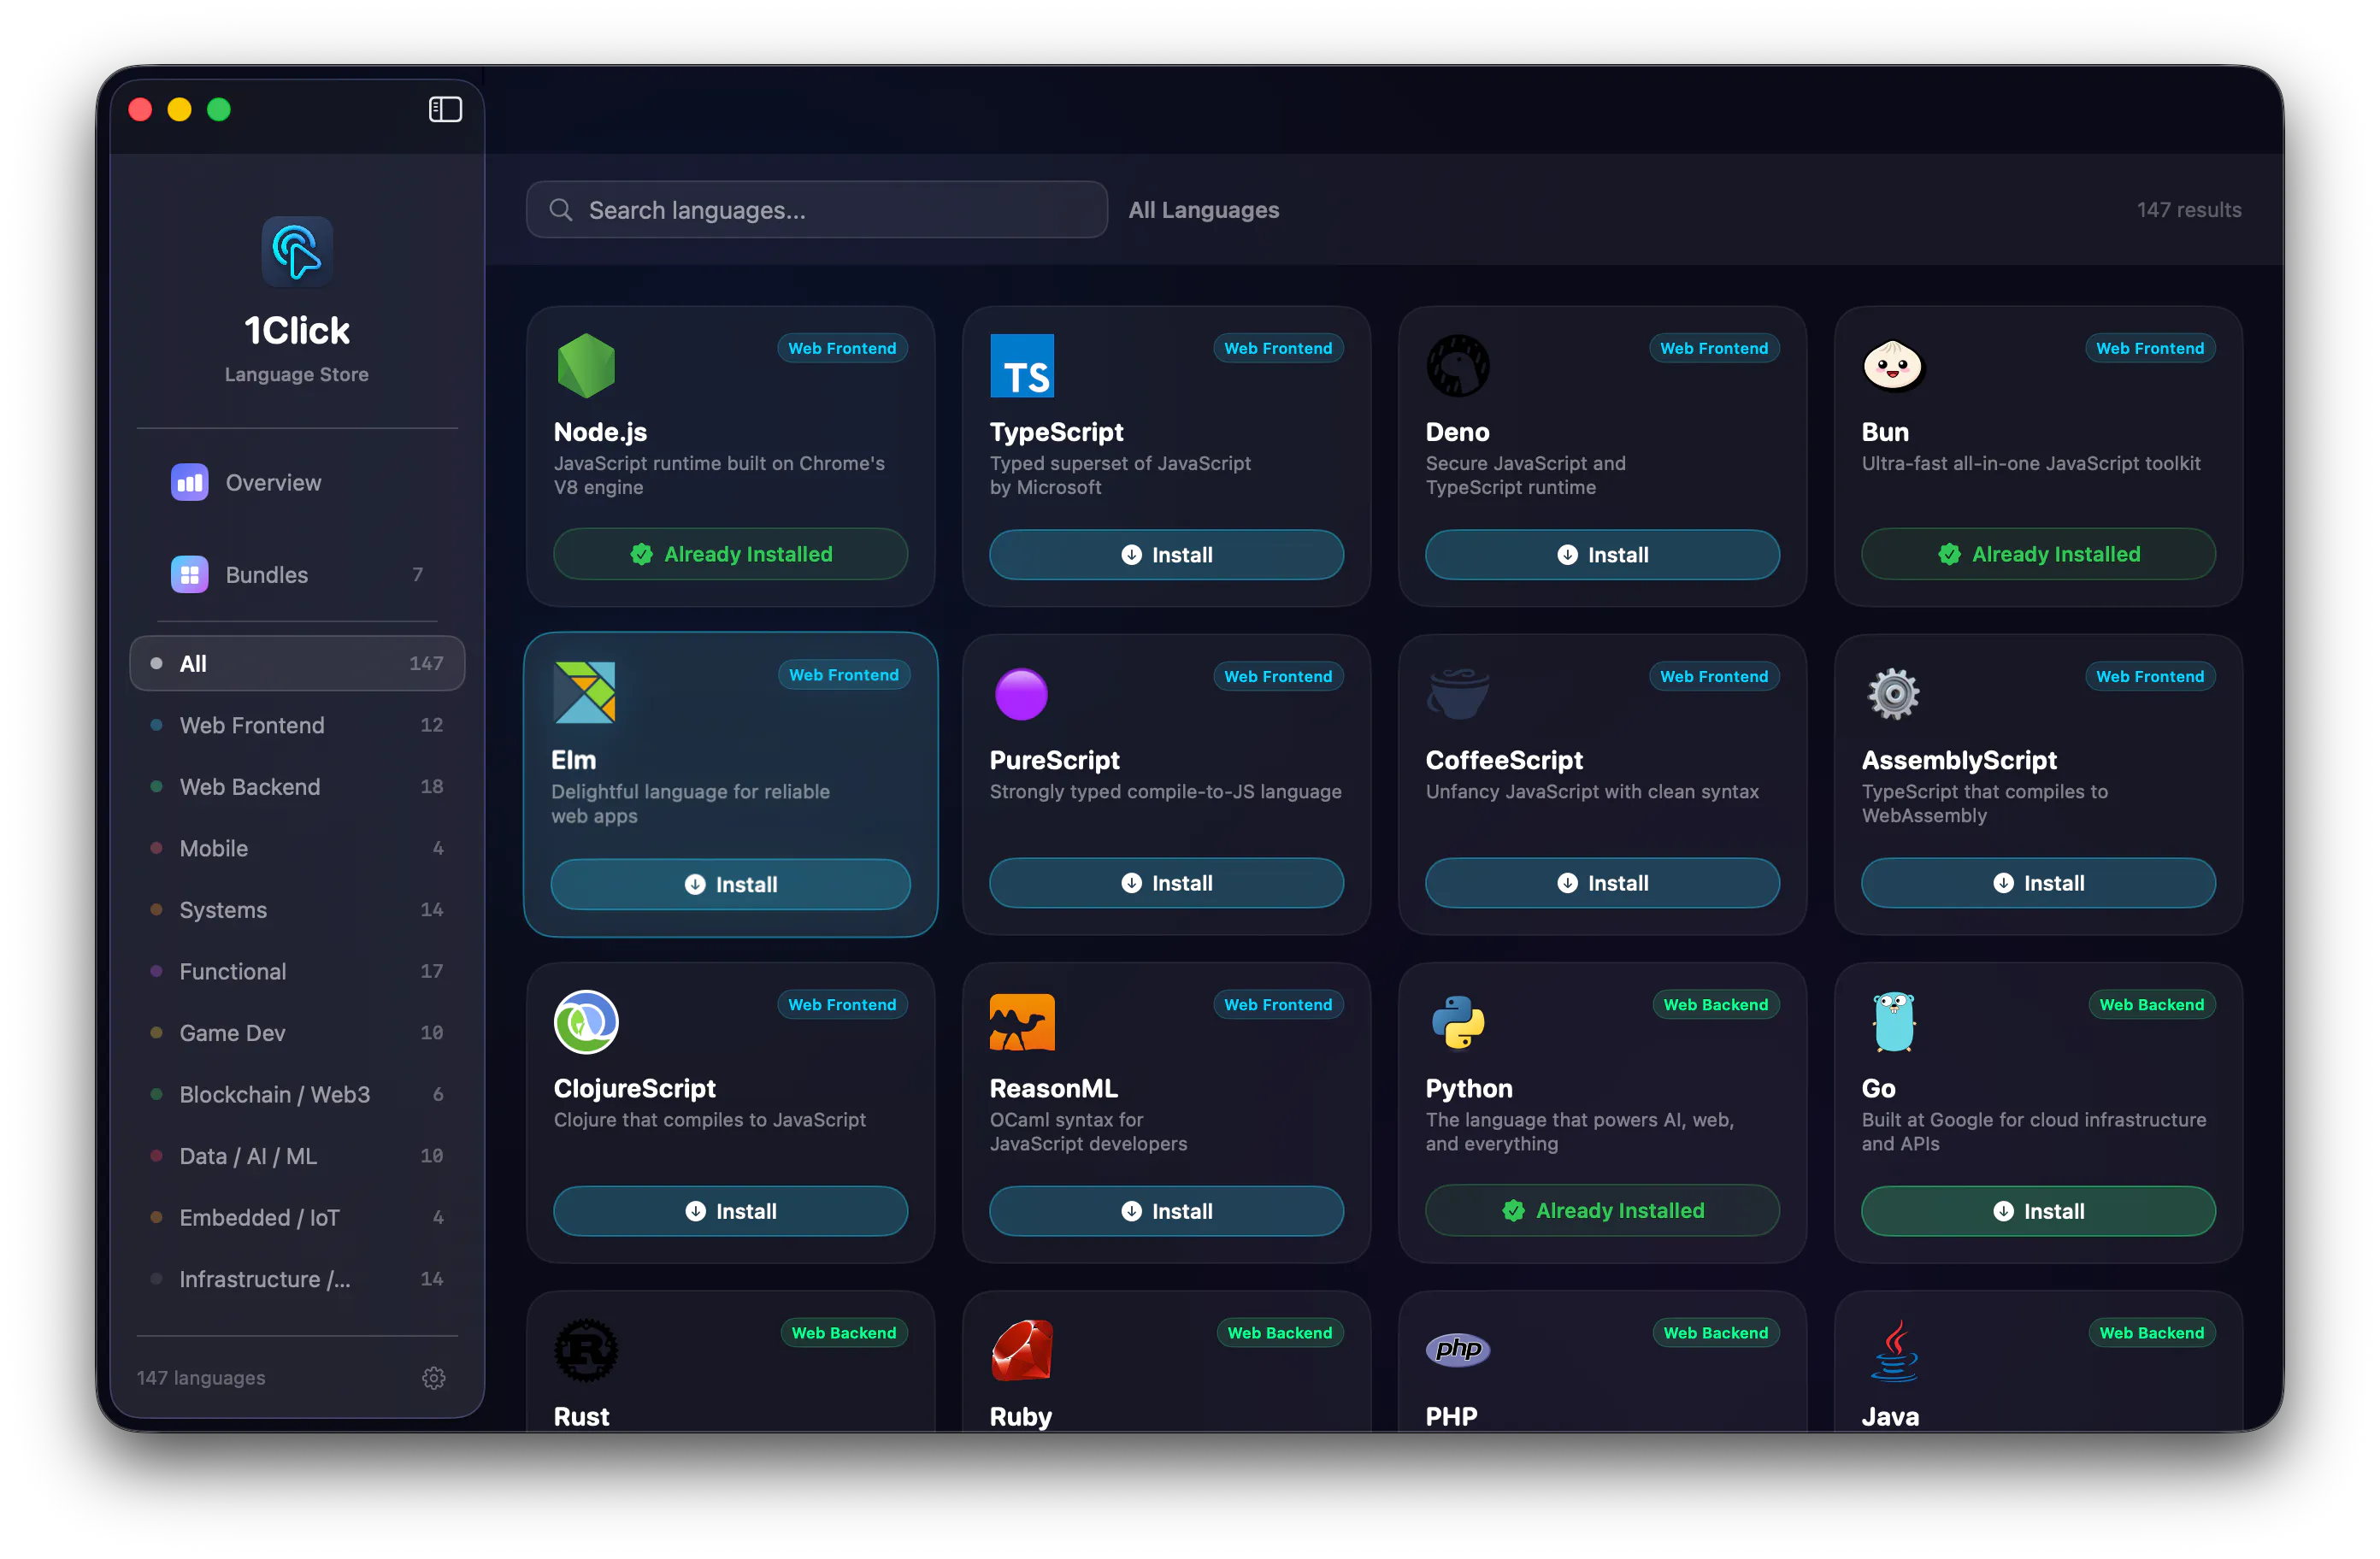Click 'Clojure that compiles to JavaScript' text
The width and height of the screenshot is (2380, 1559).
(710, 1119)
